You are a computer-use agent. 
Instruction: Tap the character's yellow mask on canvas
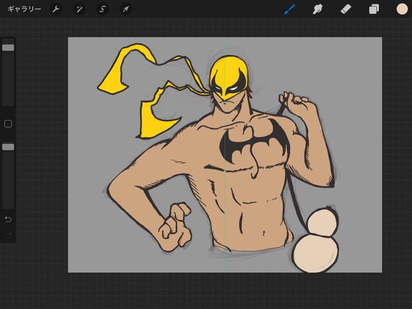pos(228,78)
